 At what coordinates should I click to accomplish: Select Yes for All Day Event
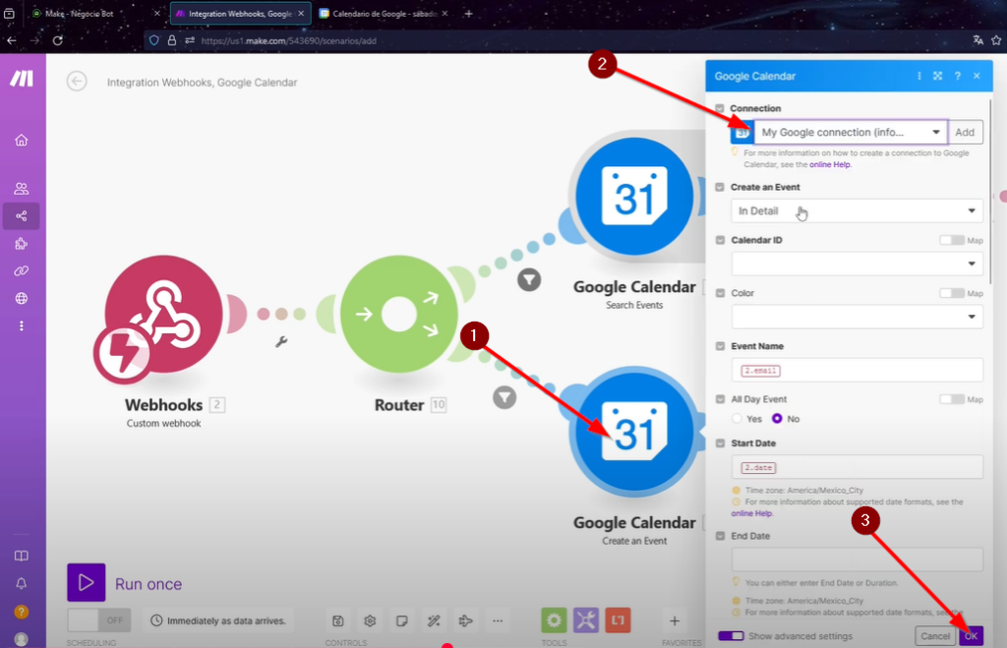[x=738, y=419]
